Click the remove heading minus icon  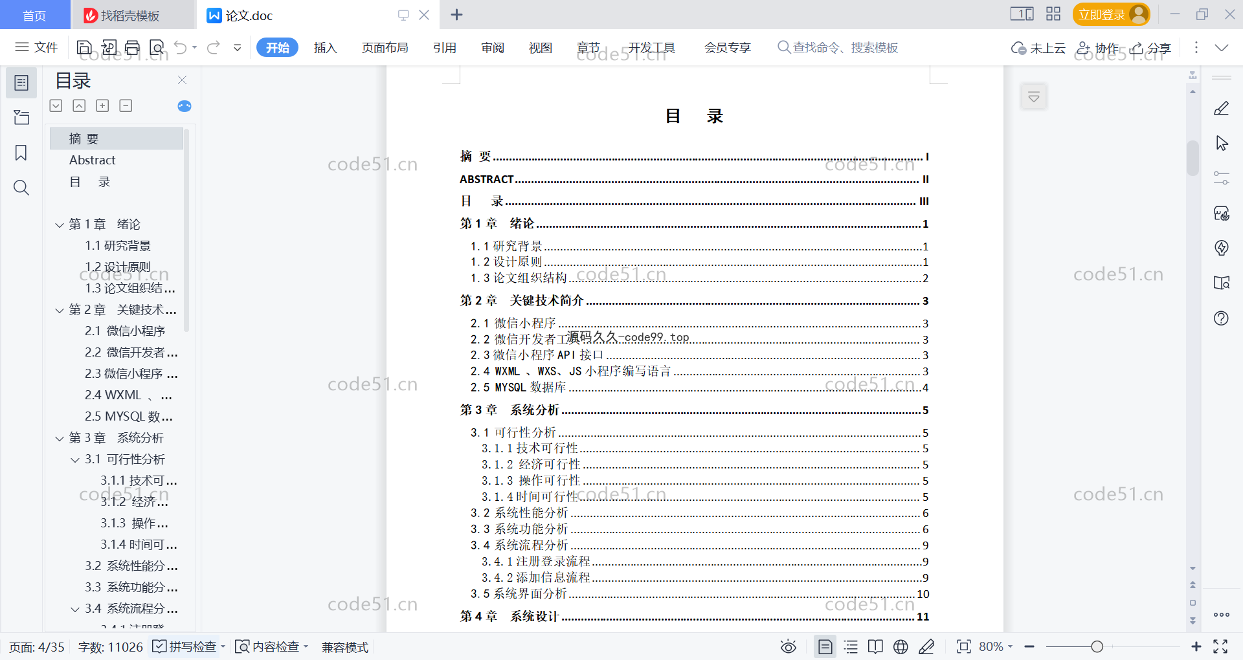point(126,105)
